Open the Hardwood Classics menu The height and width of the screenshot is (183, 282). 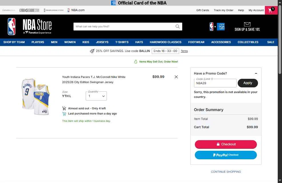pyautogui.click(x=166, y=42)
